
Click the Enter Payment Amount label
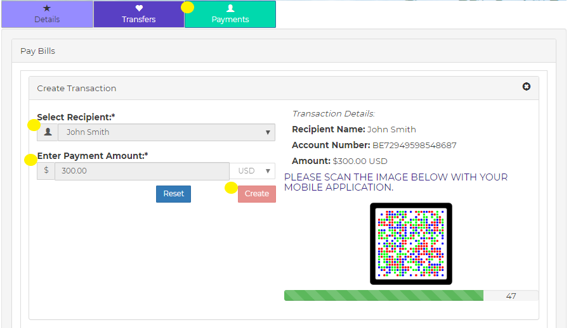[93, 156]
